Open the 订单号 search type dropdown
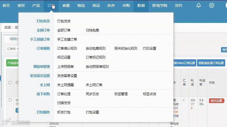Image resolution: width=227 pixels, height=127 pixels. 12,49
